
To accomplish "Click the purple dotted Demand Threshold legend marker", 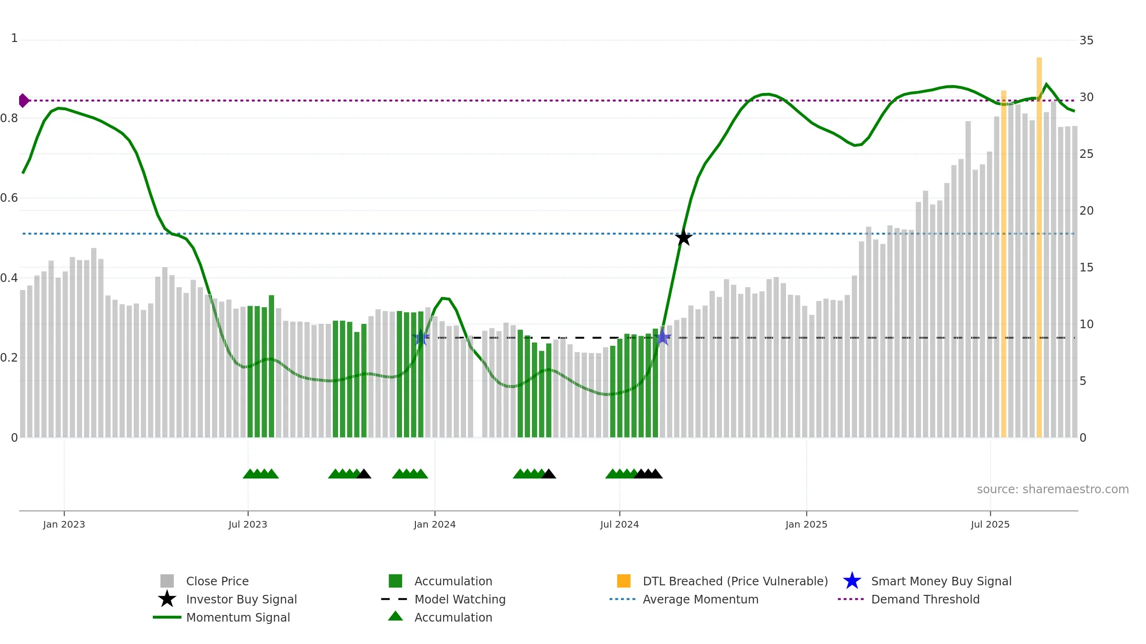I will point(851,599).
